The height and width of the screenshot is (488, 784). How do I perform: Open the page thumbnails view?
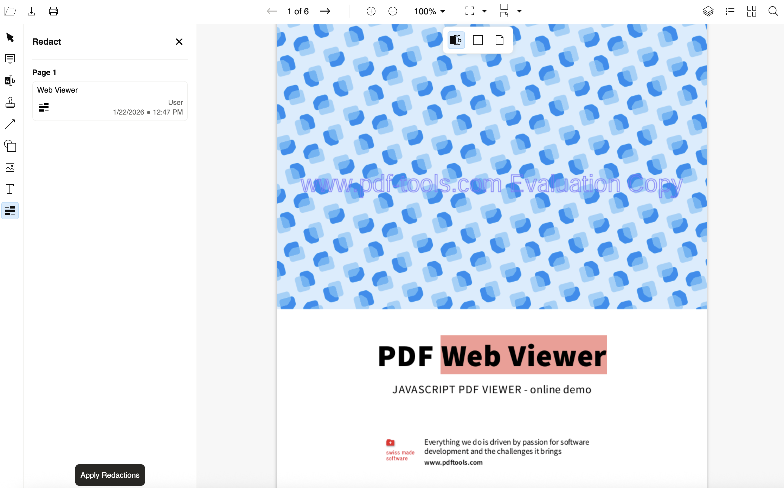(x=751, y=11)
